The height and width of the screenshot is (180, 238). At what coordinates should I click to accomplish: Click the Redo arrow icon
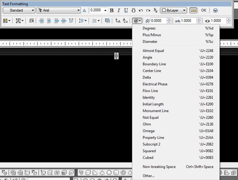click(x=148, y=10)
